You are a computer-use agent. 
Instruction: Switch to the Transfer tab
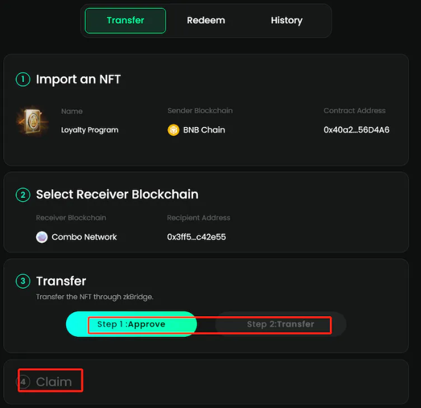tap(126, 21)
